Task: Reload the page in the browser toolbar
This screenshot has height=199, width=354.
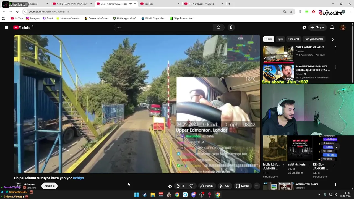Action: [x=17, y=12]
